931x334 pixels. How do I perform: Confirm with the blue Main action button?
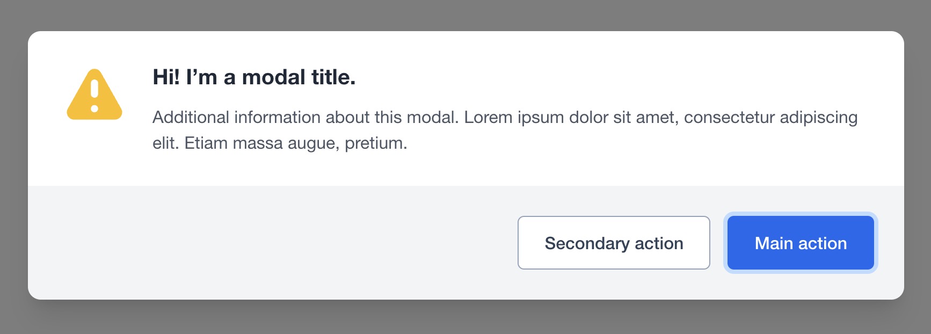tap(801, 243)
